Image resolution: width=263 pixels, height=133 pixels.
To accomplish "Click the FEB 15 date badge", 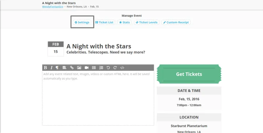I will [56, 49].
